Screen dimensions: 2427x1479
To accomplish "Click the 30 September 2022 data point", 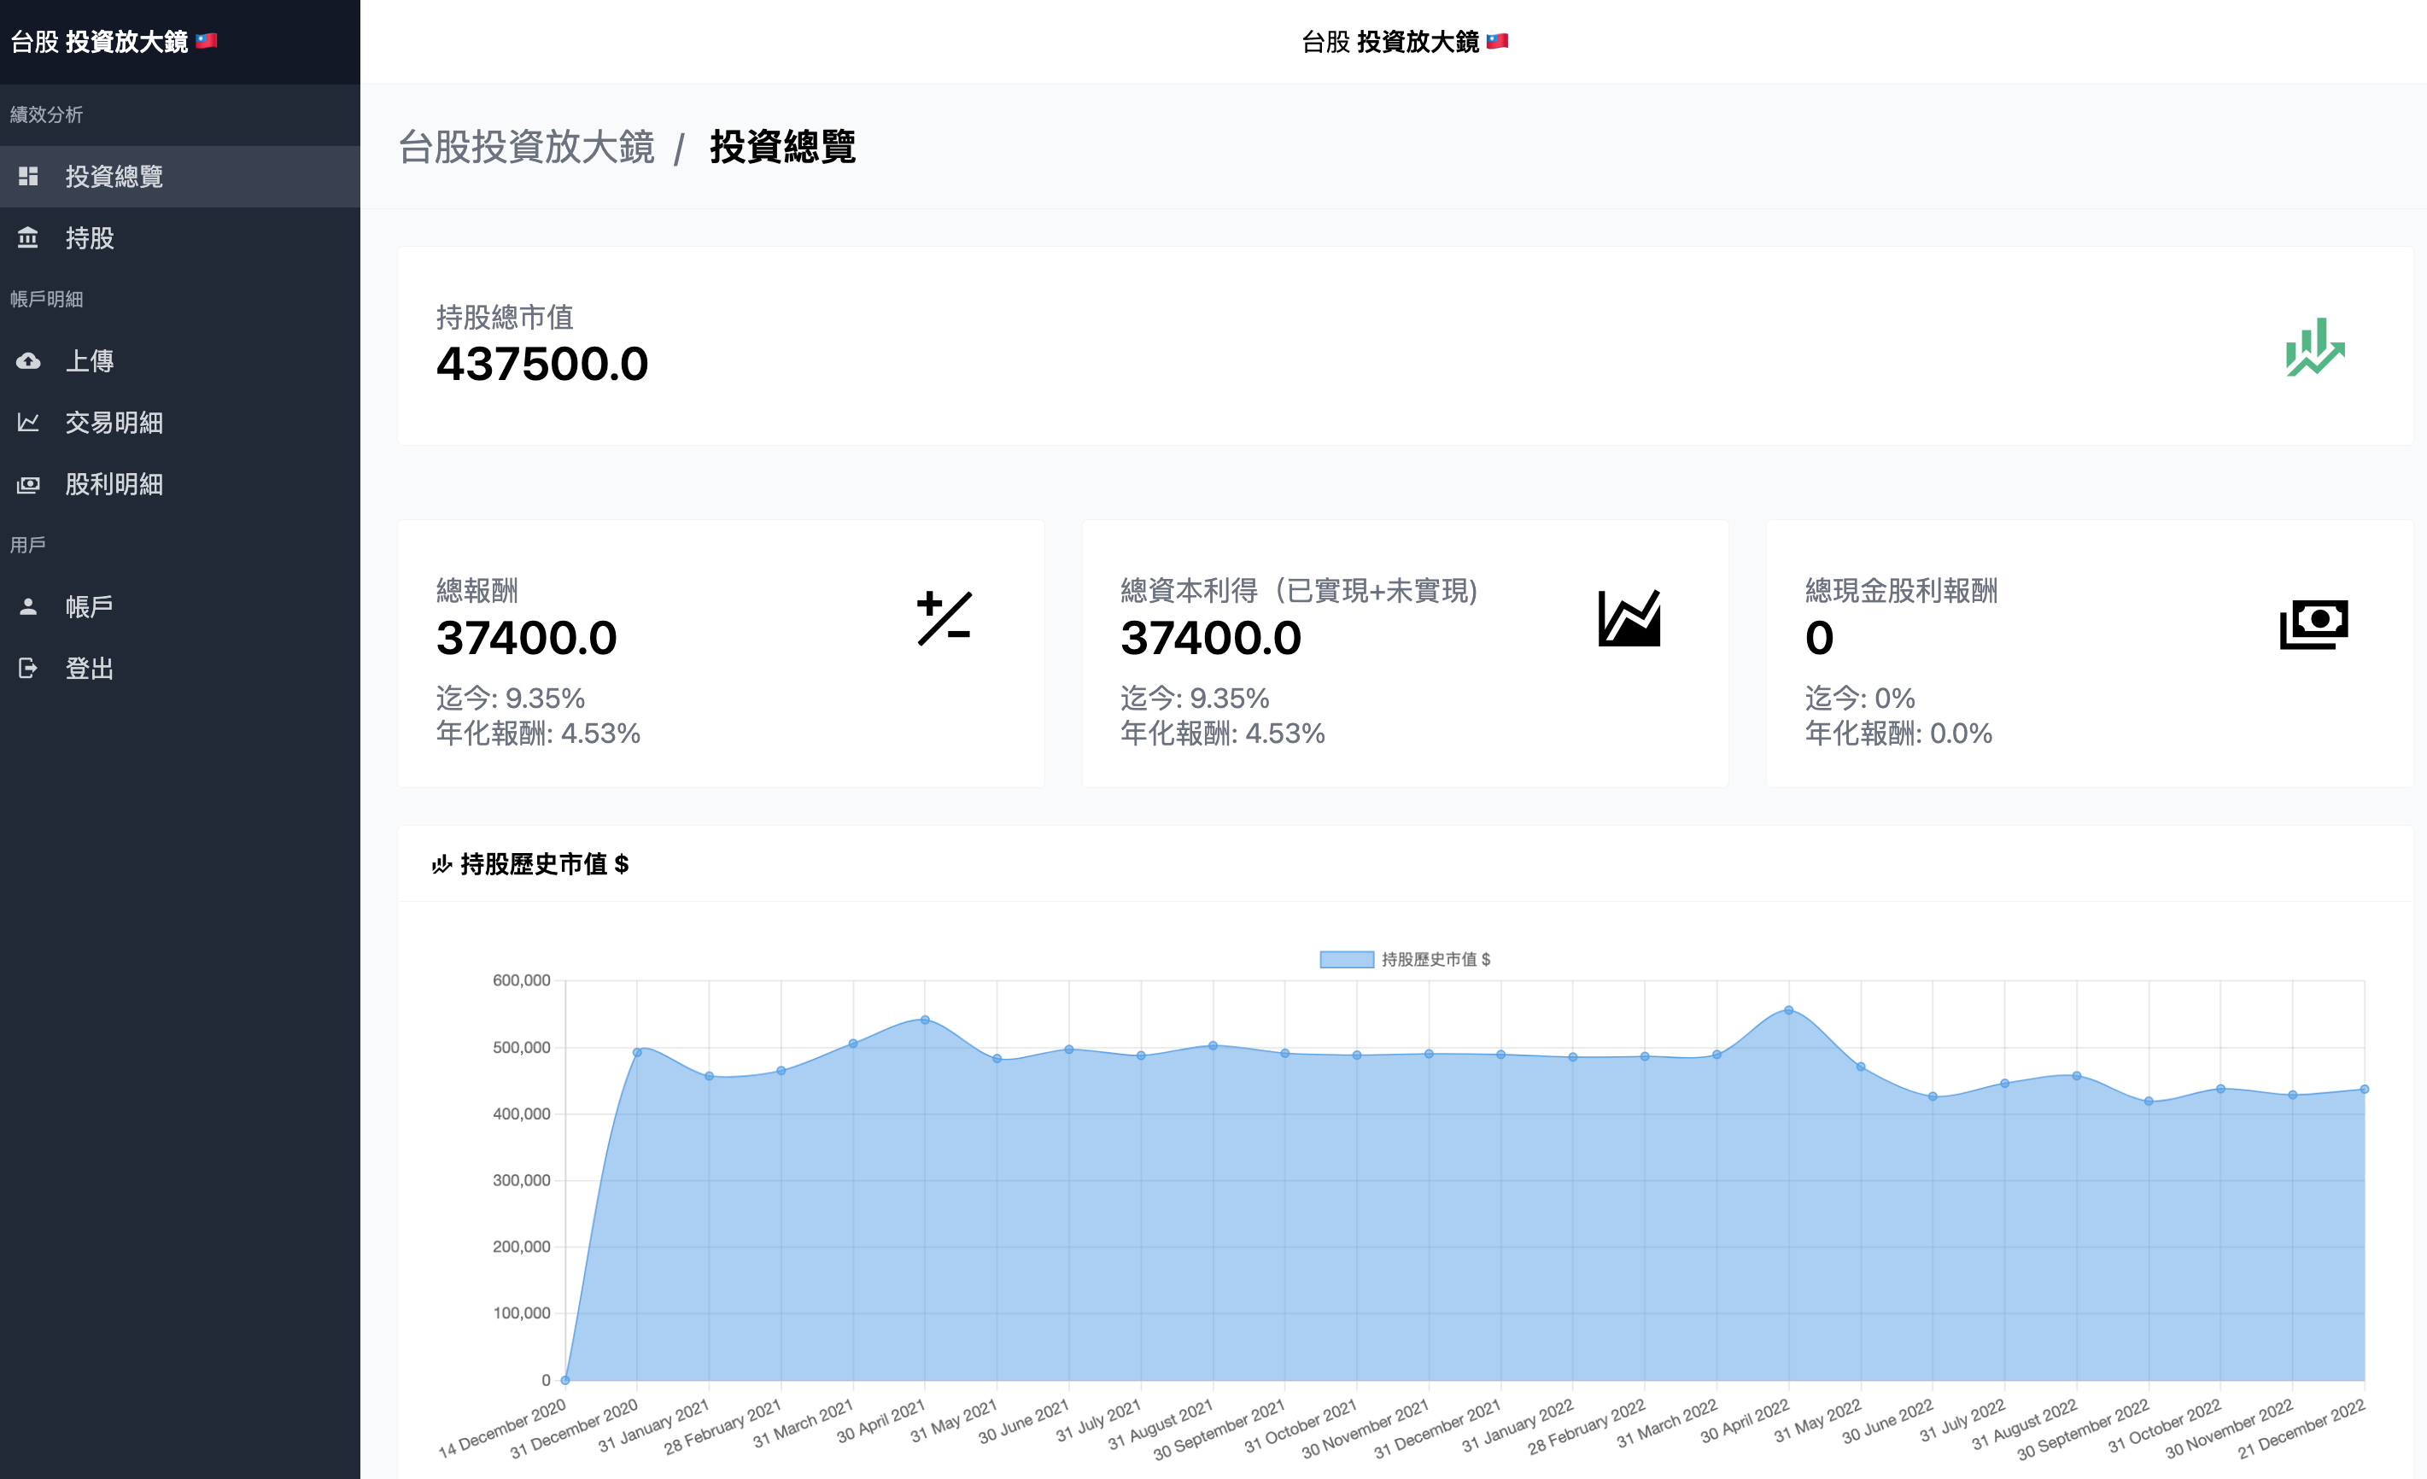I will point(2149,1101).
